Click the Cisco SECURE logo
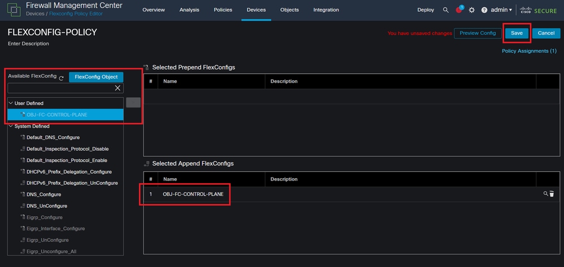The height and width of the screenshot is (267, 564). (x=538, y=10)
